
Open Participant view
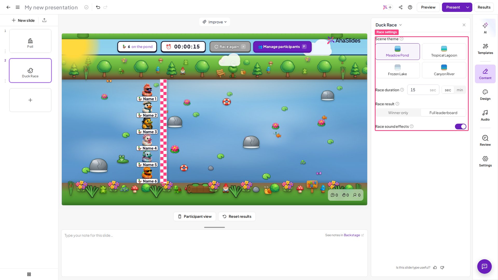pos(195,216)
